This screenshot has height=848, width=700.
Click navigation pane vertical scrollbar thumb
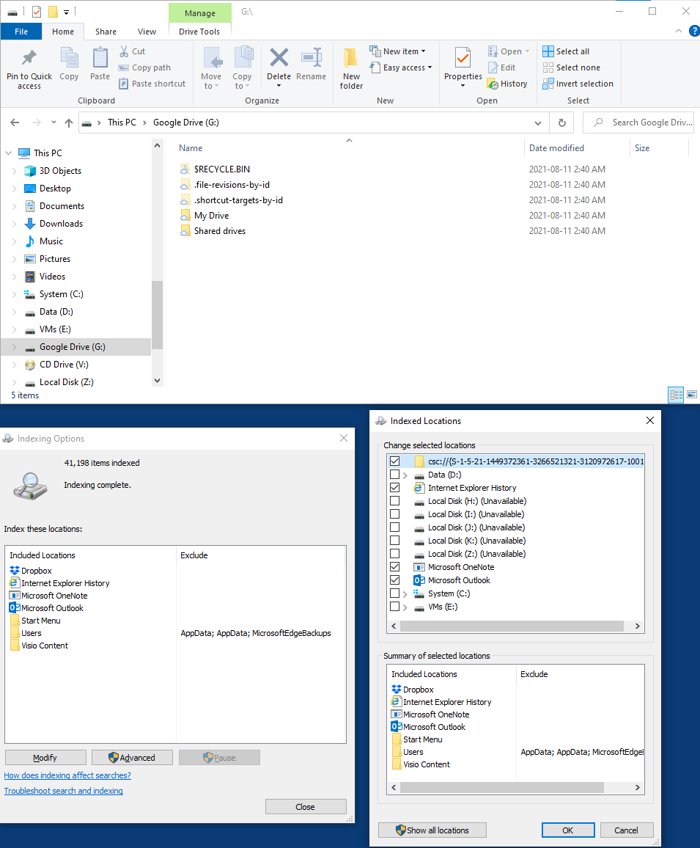[158, 315]
